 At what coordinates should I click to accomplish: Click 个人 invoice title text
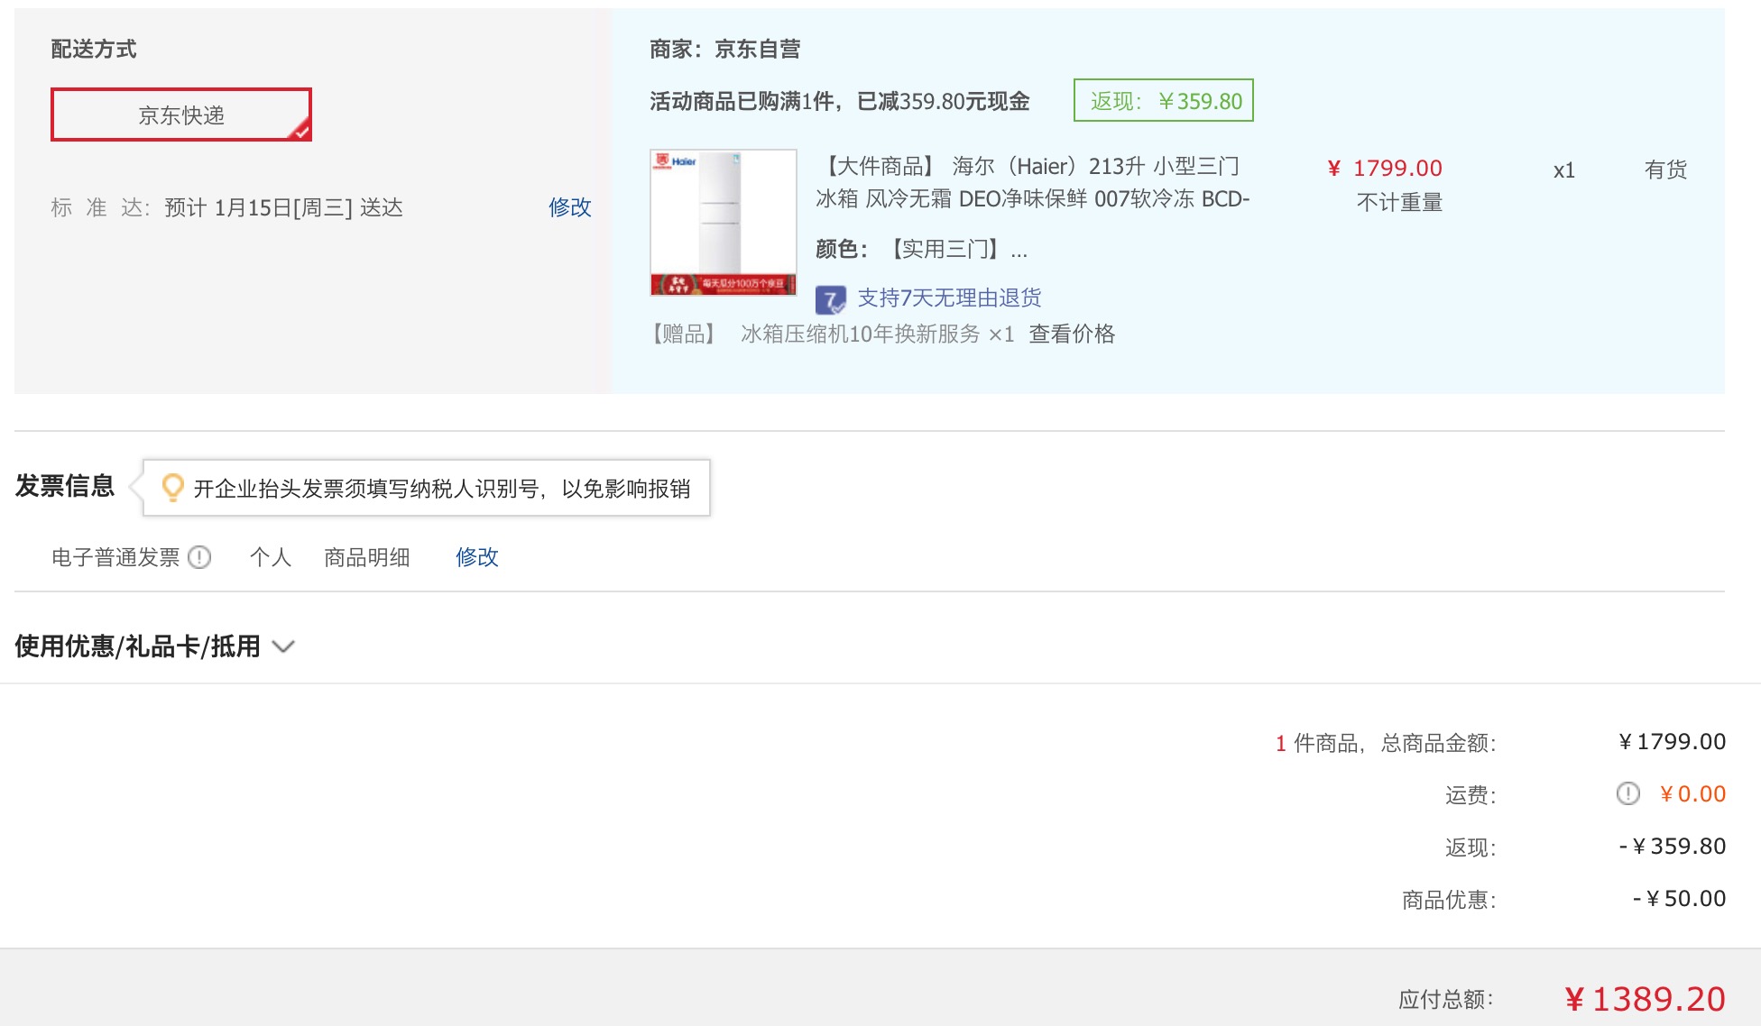(x=271, y=557)
